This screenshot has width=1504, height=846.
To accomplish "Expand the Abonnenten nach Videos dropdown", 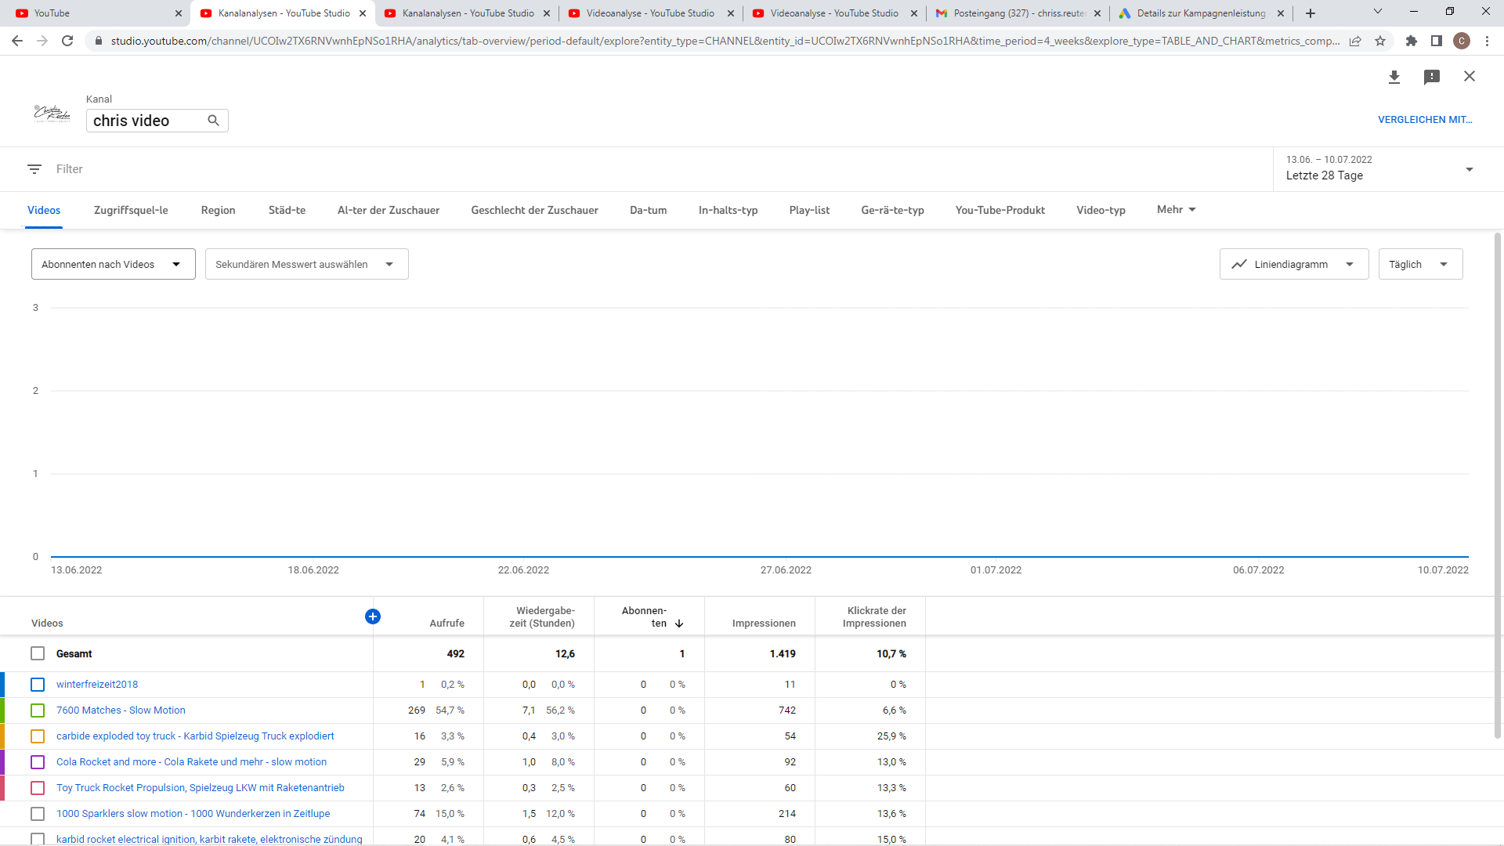I will pos(113,265).
